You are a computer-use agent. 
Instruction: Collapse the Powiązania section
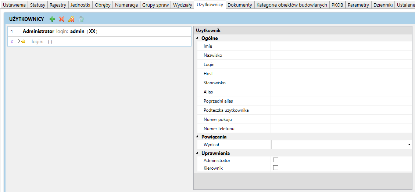197,137
